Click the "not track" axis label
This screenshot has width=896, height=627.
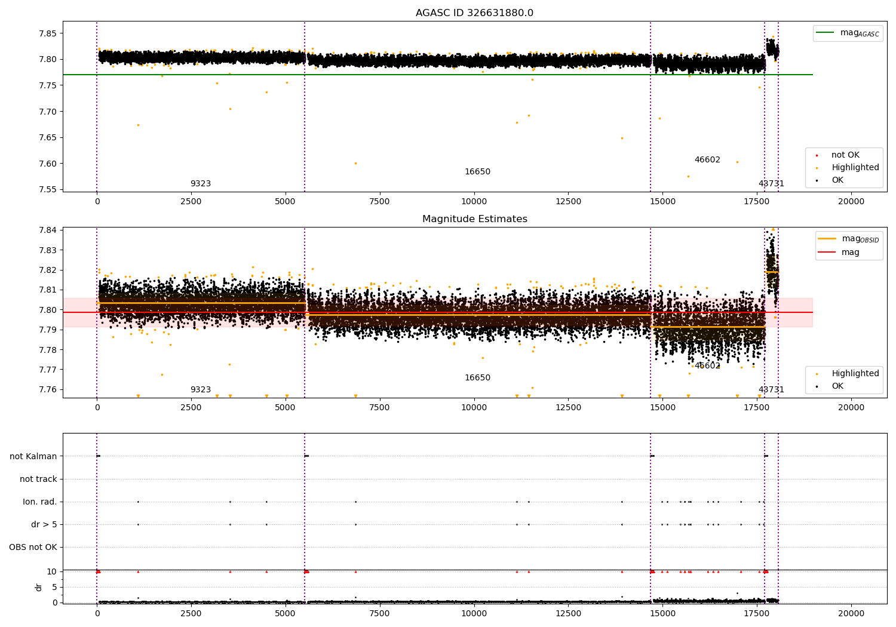[38, 479]
